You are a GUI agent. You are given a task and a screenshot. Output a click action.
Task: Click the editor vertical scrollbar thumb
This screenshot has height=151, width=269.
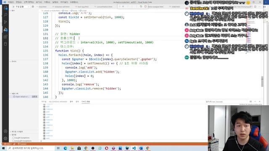coord(262,81)
